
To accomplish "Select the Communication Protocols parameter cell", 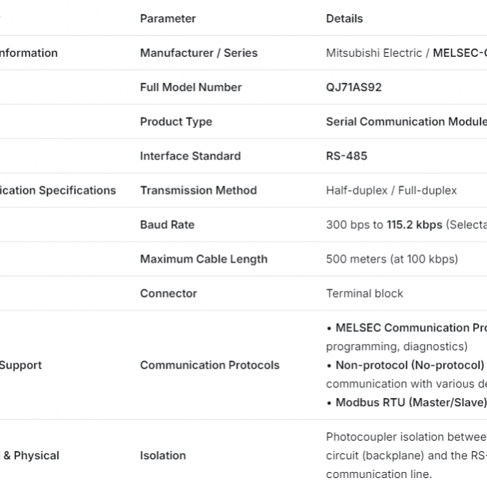I will point(209,365).
